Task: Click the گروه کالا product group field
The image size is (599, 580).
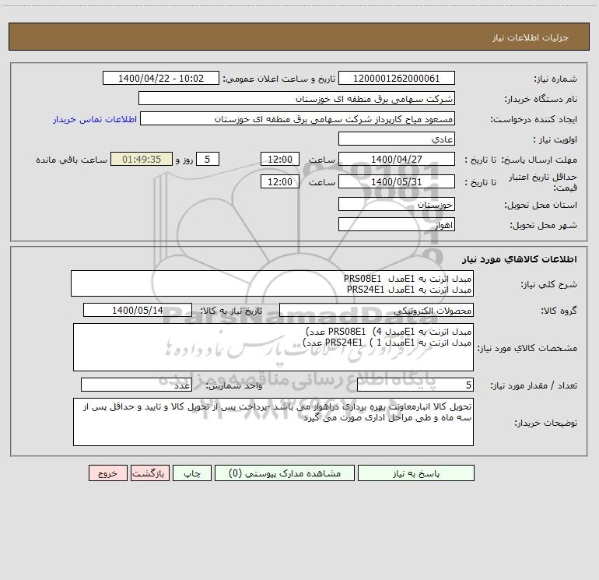Action: click(x=377, y=310)
